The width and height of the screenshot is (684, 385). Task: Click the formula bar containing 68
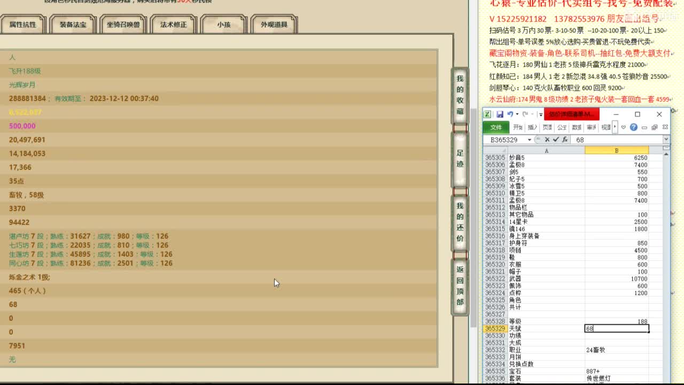point(617,140)
